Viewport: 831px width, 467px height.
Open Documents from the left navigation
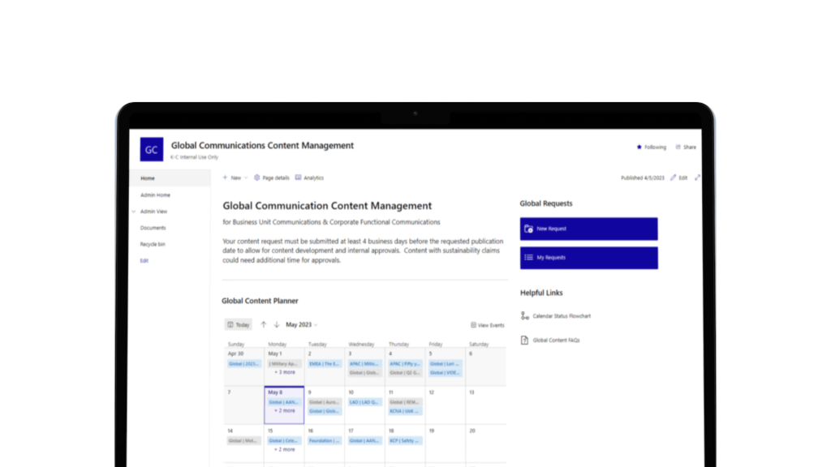click(x=153, y=228)
